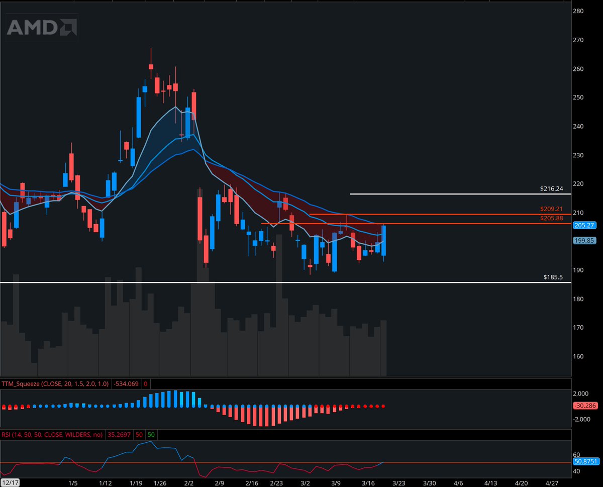Click the 1/12 date on time axis

pyautogui.click(x=105, y=482)
